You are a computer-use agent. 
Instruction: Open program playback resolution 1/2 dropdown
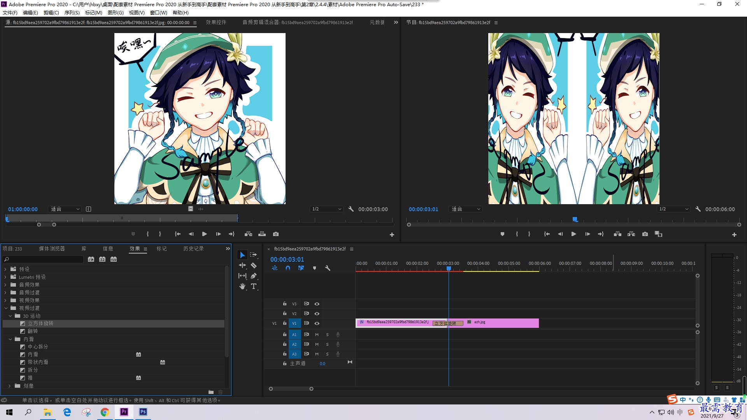(x=673, y=209)
